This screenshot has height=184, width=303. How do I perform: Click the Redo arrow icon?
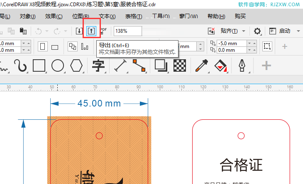(x=57, y=31)
